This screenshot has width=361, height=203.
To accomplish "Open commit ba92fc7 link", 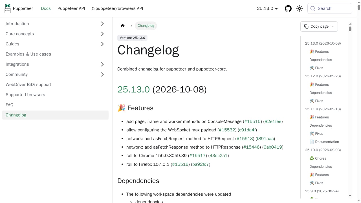I will click(201, 164).
